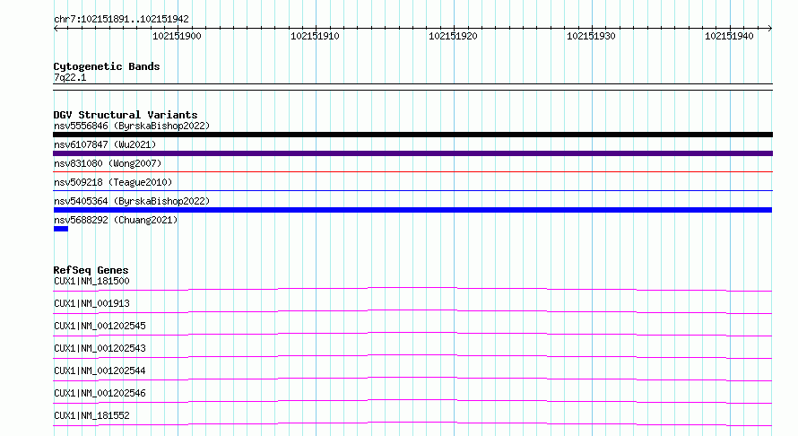Click the thin blue nsv509218 line

pyautogui.click(x=412, y=191)
